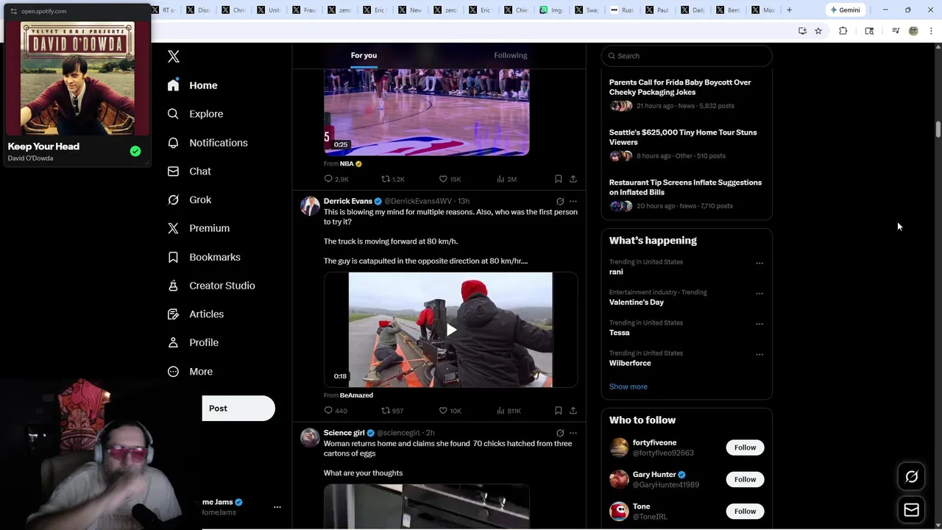Open Home in the sidebar

(193, 85)
